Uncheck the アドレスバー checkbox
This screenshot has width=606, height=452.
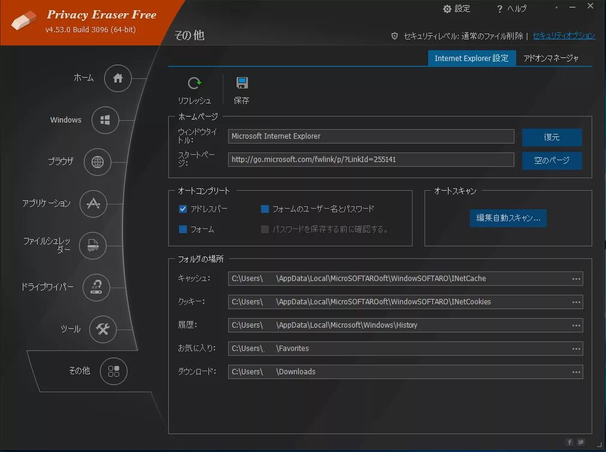pyautogui.click(x=183, y=209)
